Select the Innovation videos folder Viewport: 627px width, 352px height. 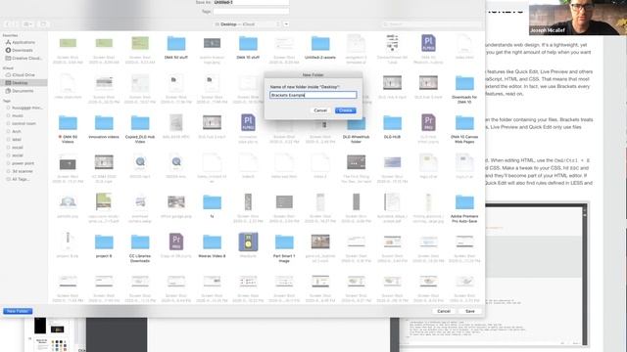click(104, 127)
